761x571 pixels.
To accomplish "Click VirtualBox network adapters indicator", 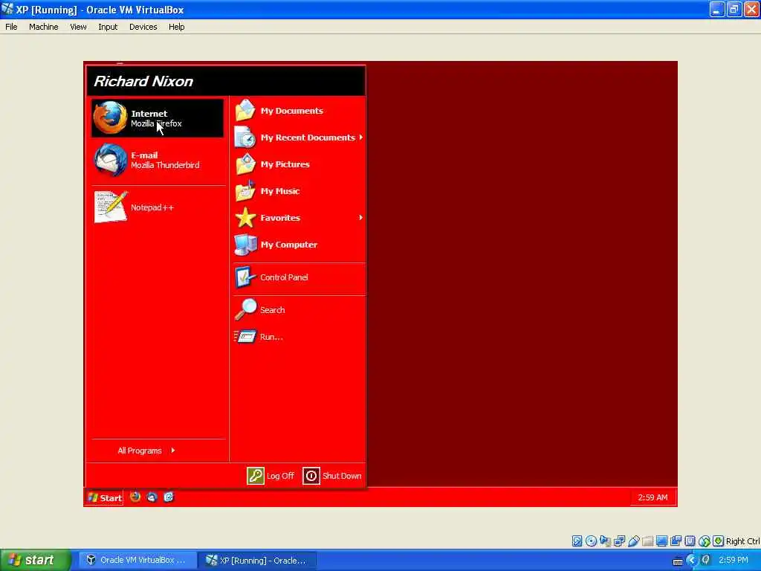I will tap(619, 541).
